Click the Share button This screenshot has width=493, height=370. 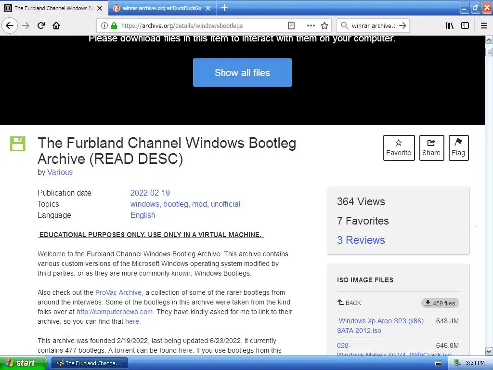click(x=431, y=148)
